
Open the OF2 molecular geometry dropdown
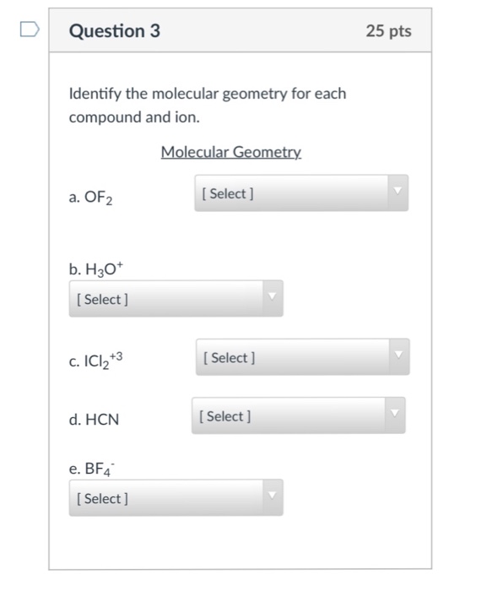(301, 193)
